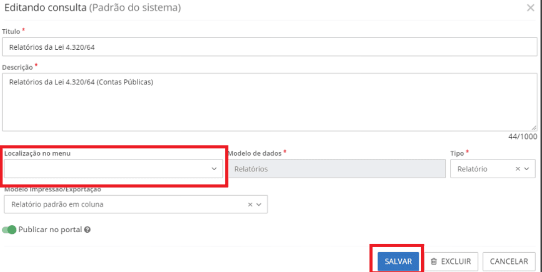Expand the Tipo dropdown arrow

527,169
